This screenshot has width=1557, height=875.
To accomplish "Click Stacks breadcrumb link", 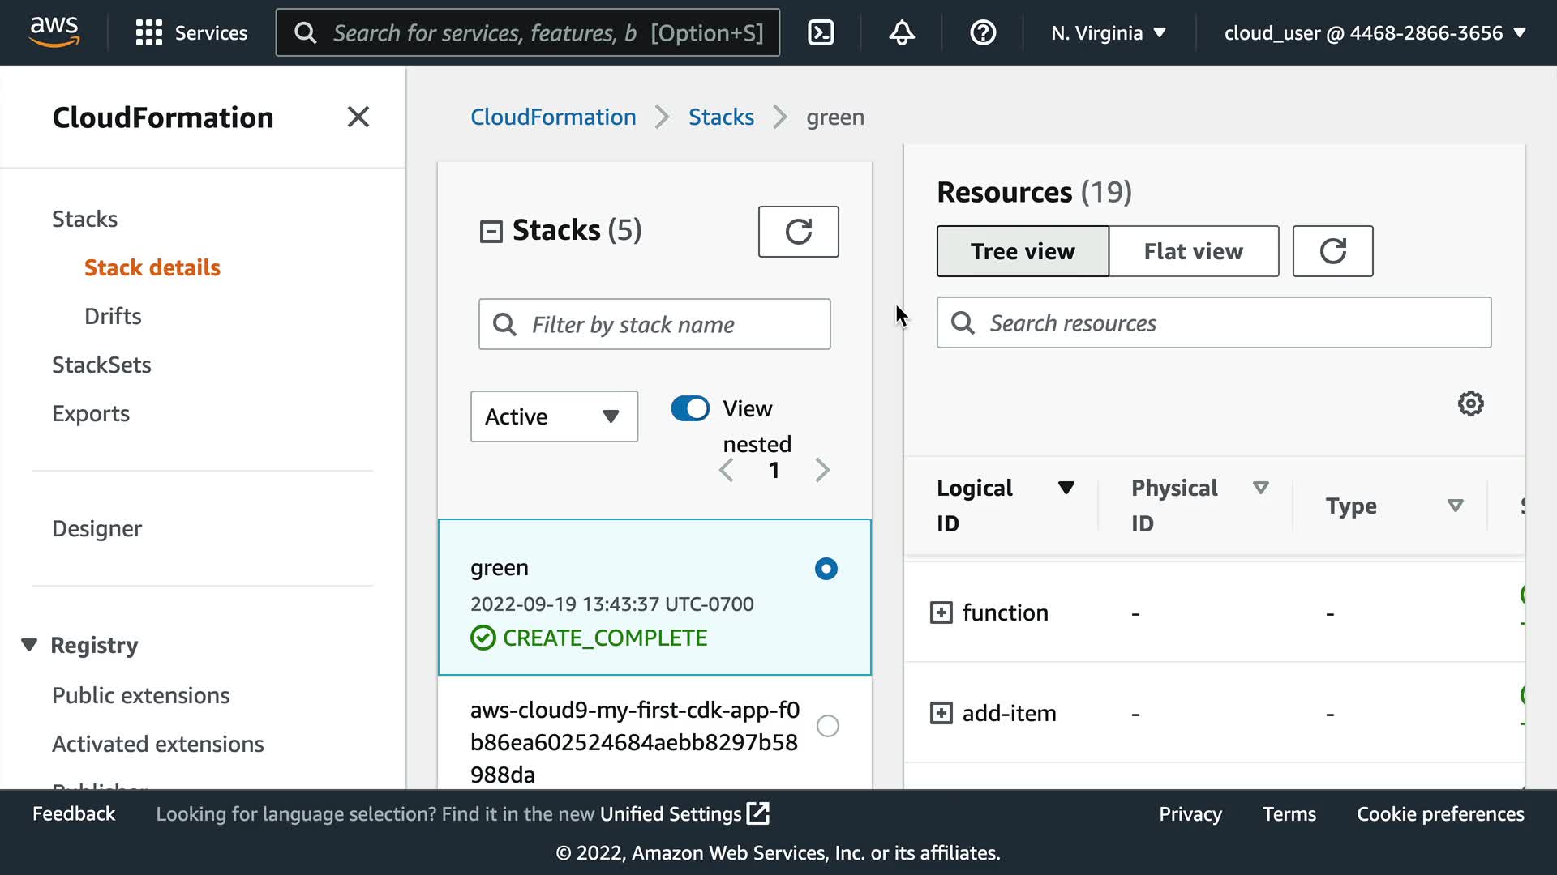I will coord(721,117).
